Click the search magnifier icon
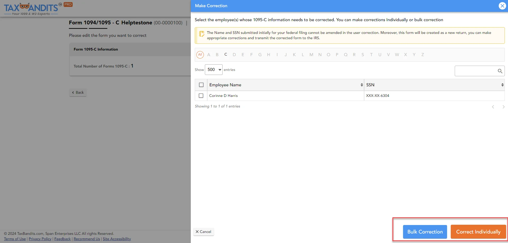 pos(500,71)
